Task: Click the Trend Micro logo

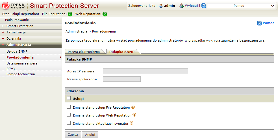Action: click(14, 6)
